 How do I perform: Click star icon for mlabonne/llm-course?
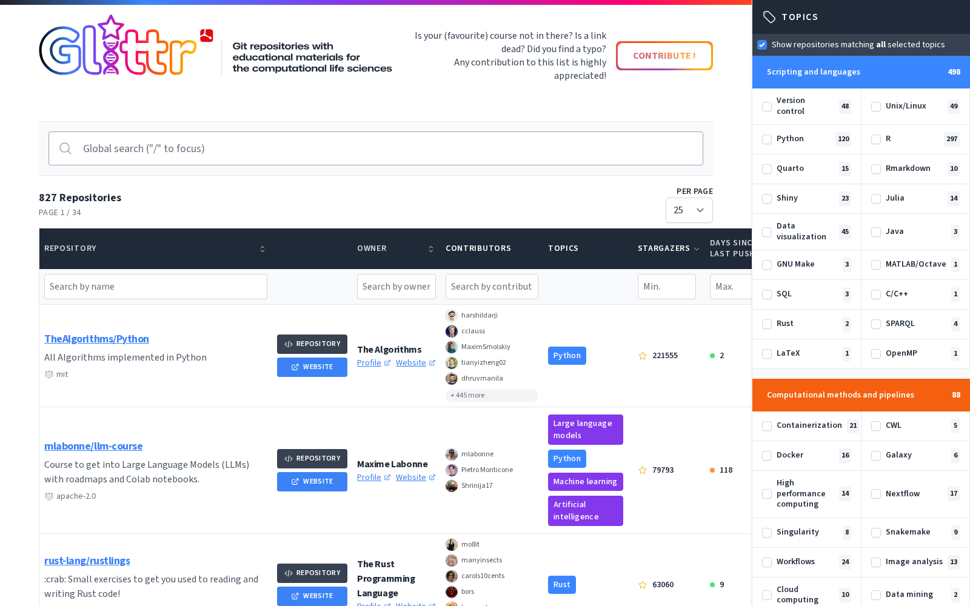pyautogui.click(x=643, y=470)
